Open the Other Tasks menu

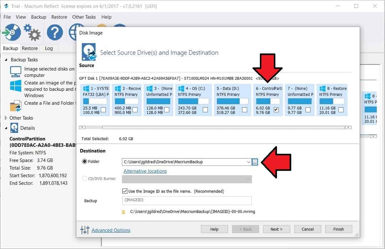pos(84,17)
